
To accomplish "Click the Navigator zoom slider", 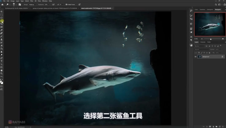I will pyautogui.click(x=211, y=39).
